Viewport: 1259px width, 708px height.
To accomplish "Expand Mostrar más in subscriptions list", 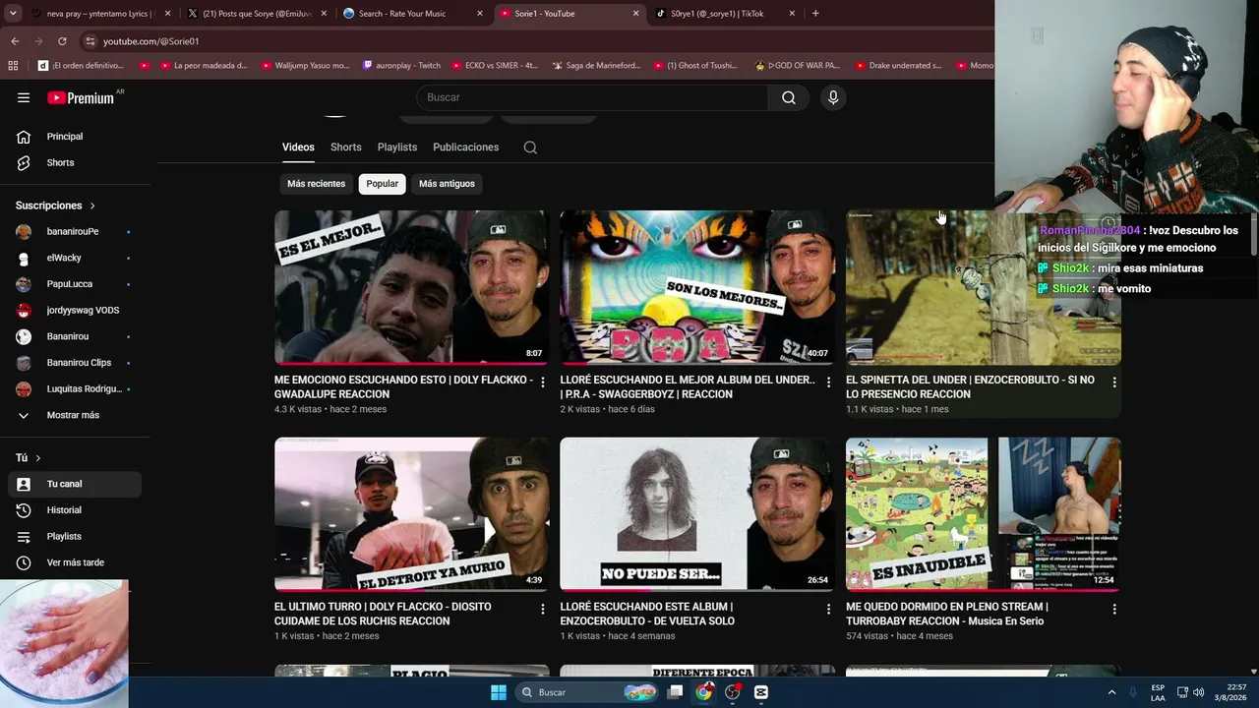I will [x=75, y=415].
